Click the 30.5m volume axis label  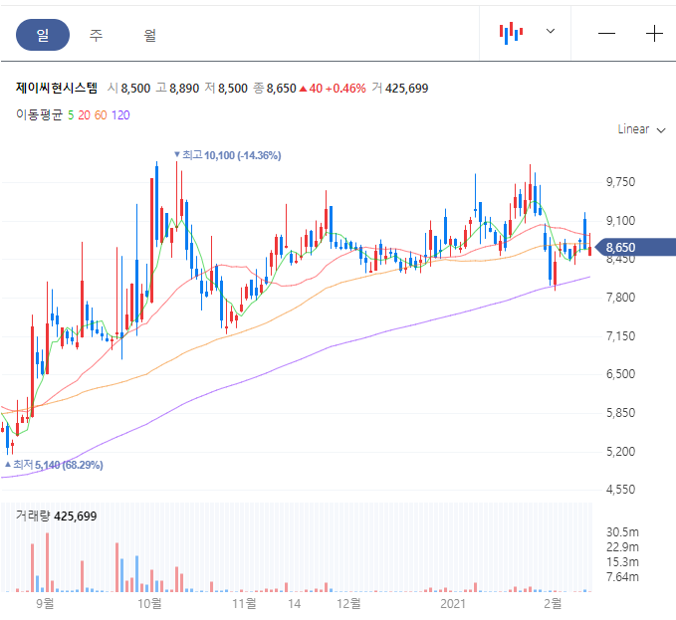click(x=622, y=532)
